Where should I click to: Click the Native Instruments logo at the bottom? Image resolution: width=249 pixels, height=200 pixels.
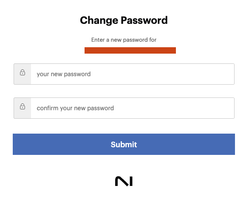pos(124,181)
